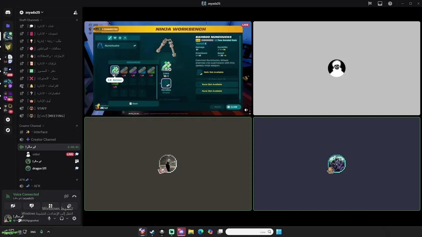The height and width of the screenshot is (237, 422).
Task: Collapse Creator Channel category
Action: pos(32,126)
